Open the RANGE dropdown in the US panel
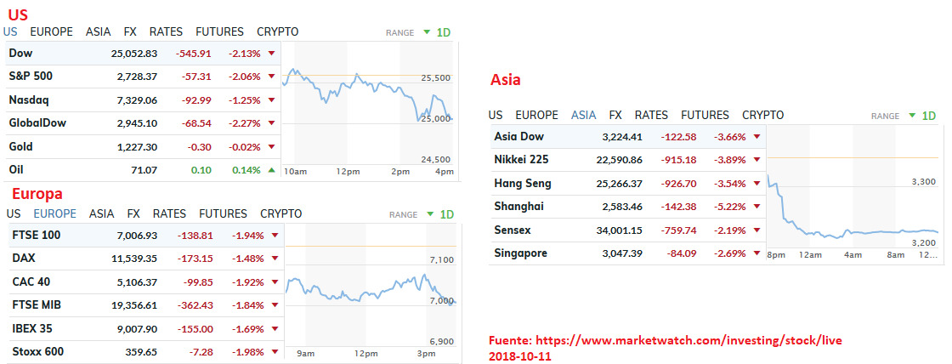 click(428, 32)
